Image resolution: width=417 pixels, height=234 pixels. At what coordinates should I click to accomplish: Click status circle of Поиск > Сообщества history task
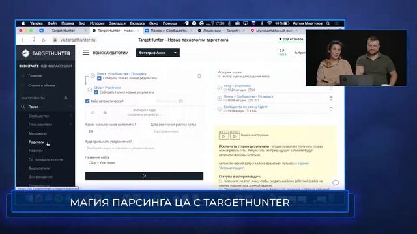tap(220, 98)
